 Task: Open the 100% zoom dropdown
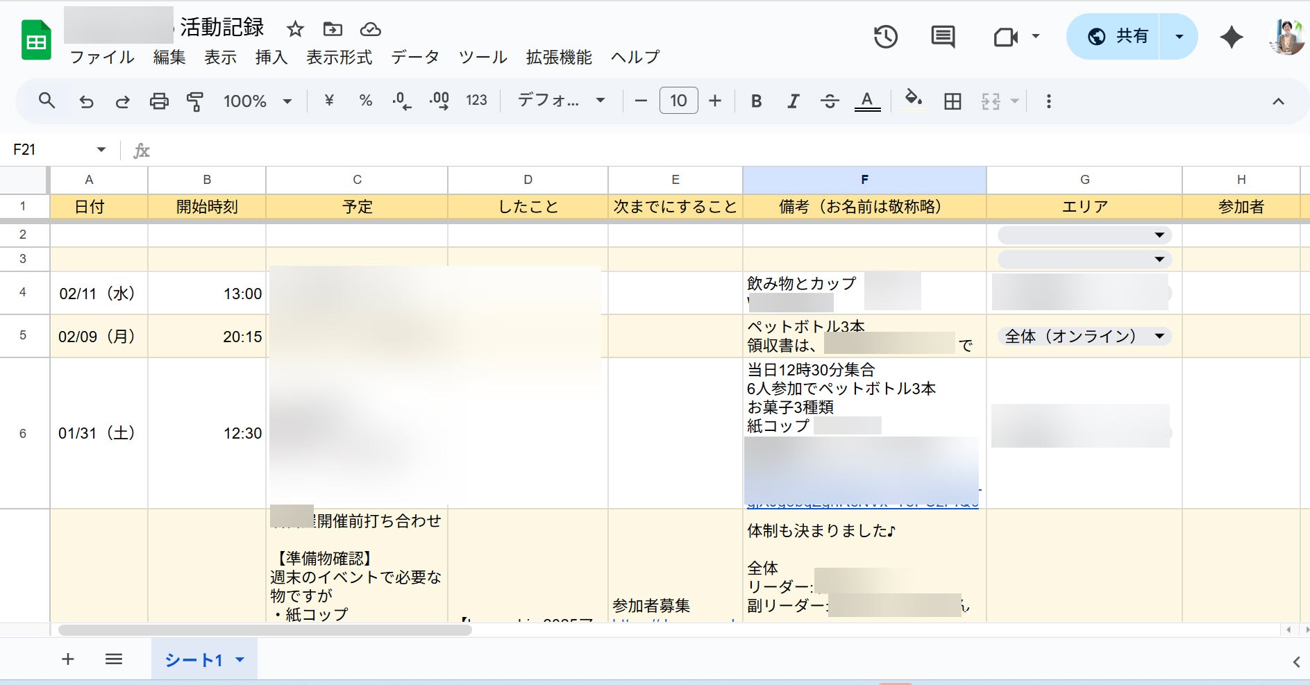coord(257,101)
